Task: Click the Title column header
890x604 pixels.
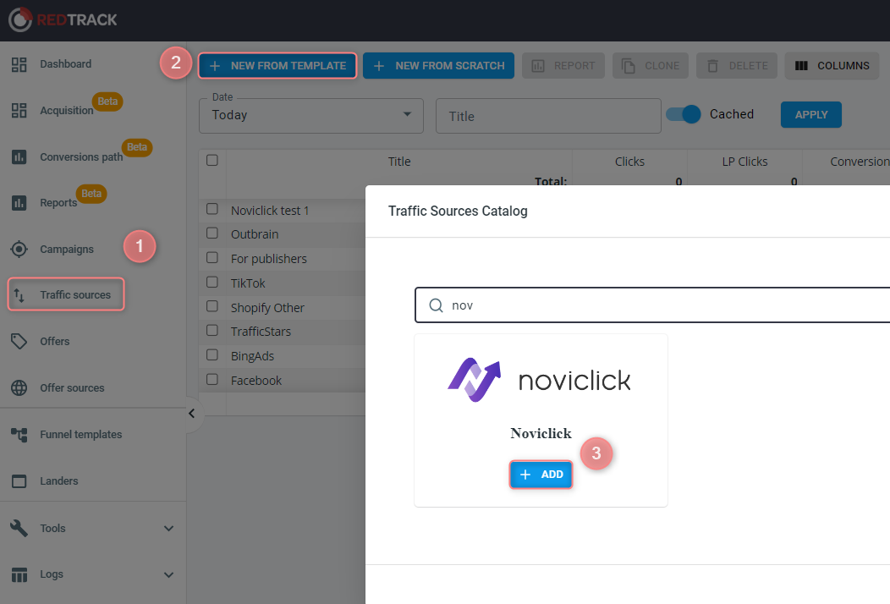Action: [x=399, y=162]
